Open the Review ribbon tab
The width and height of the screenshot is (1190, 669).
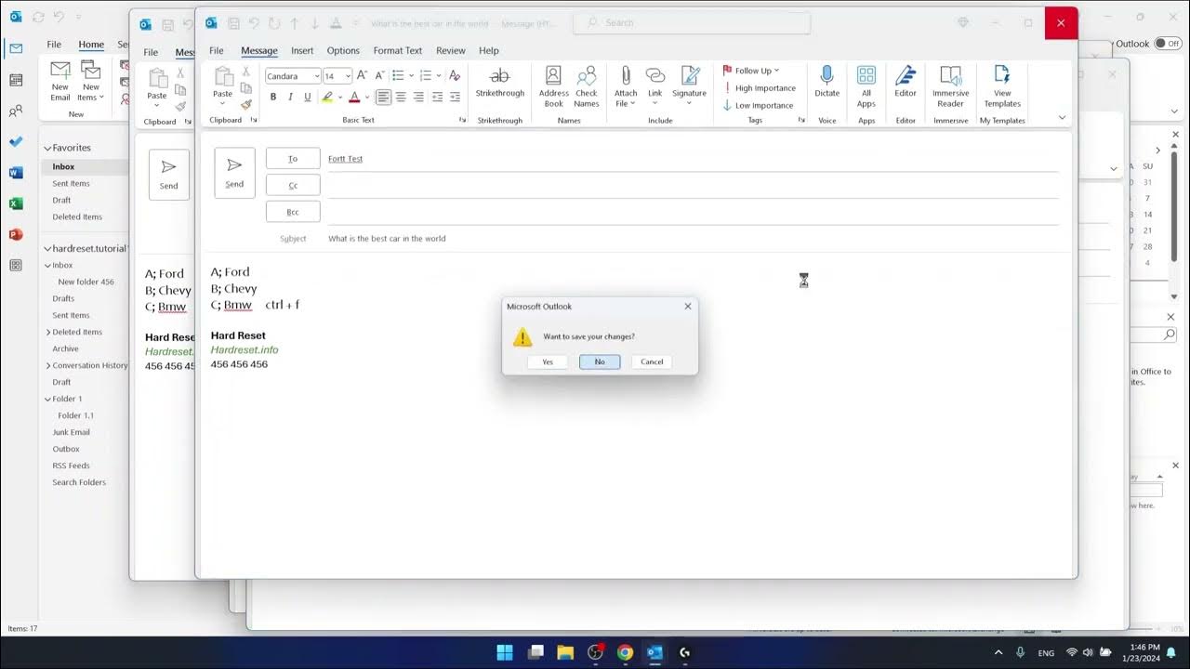click(451, 50)
